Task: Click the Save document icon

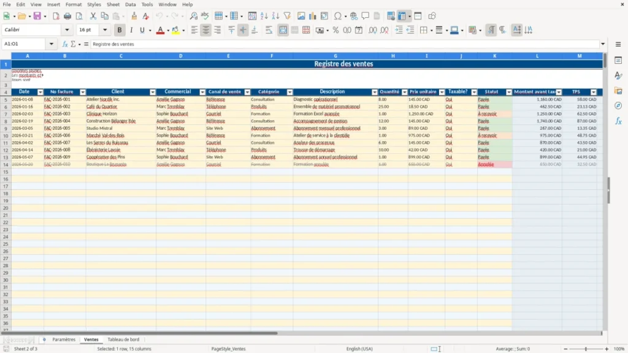Action: click(37, 16)
